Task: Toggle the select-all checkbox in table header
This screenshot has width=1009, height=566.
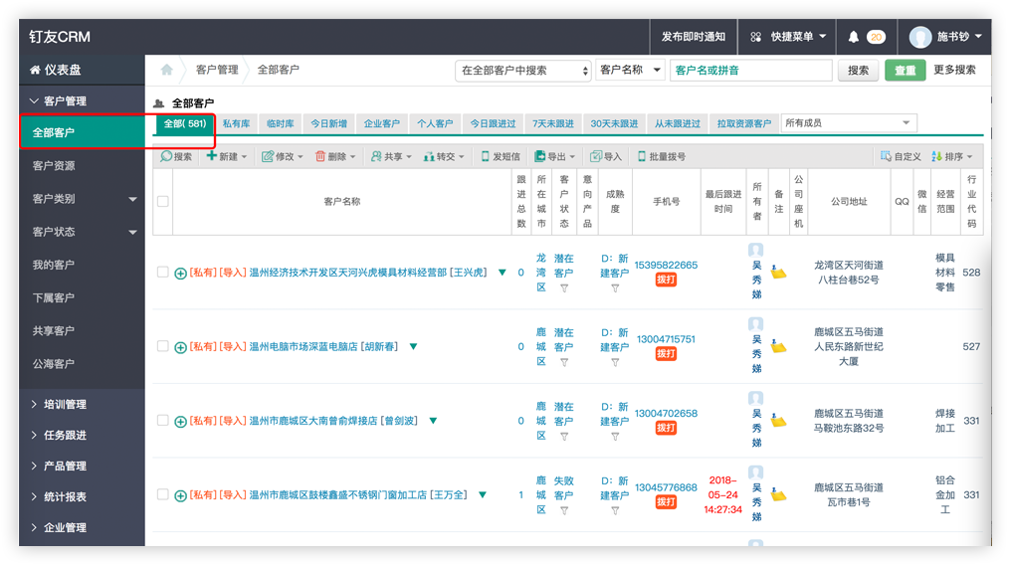Action: coord(163,201)
